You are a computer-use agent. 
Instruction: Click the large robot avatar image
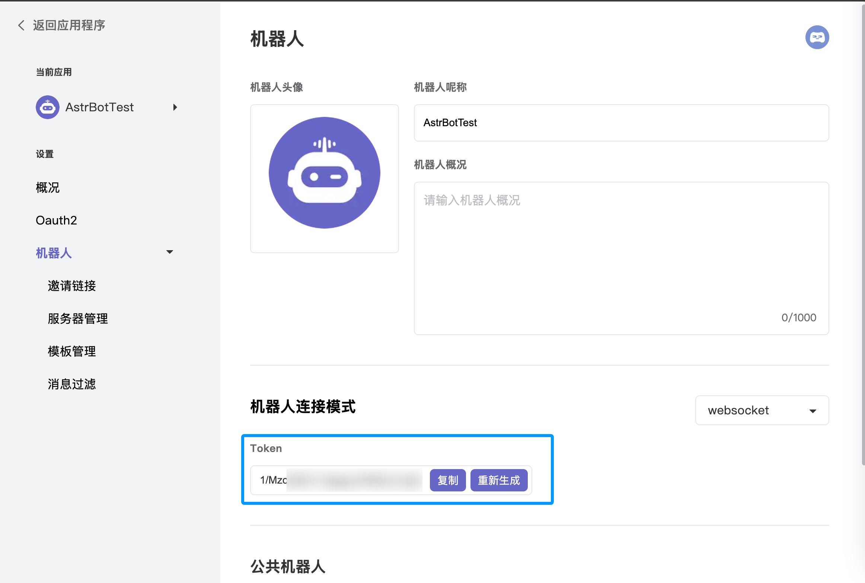324,173
